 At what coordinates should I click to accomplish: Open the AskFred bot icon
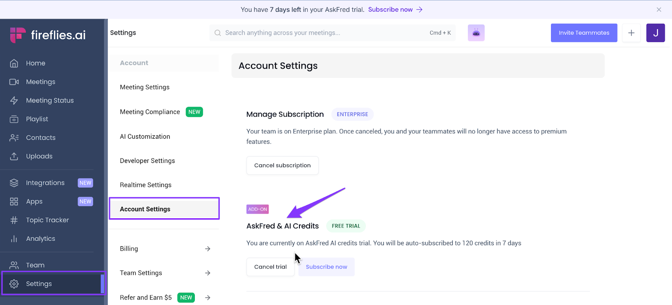(x=476, y=33)
